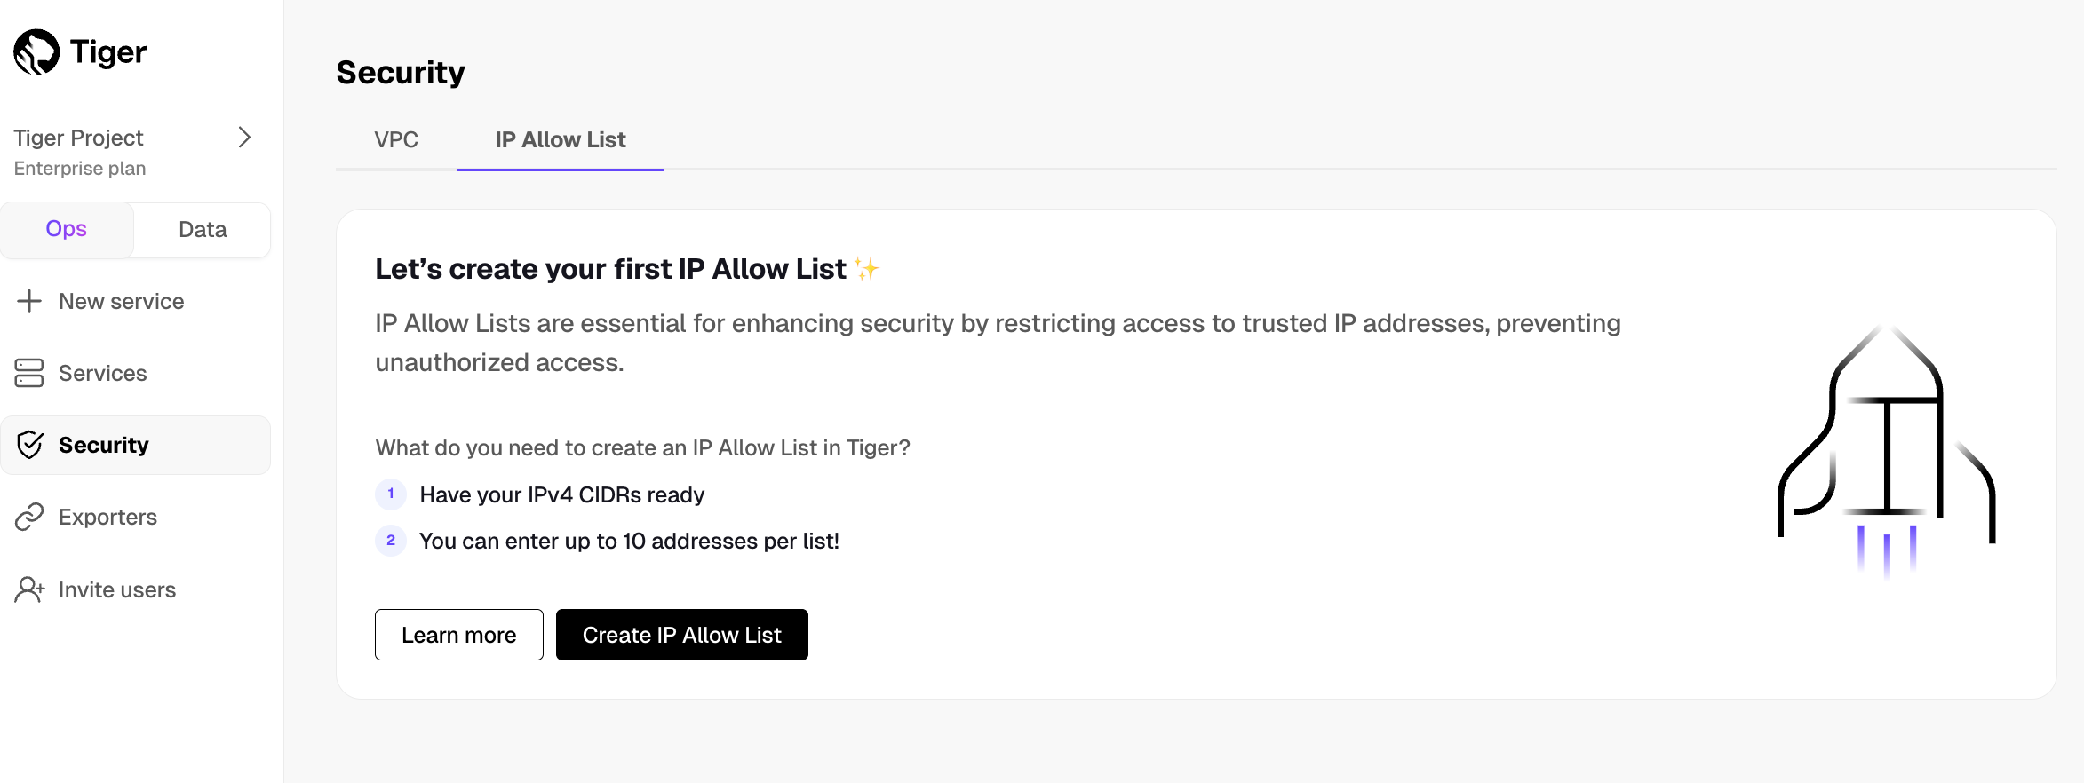Open the Tiger Project switcher
Screen dimensions: 2084x783
pos(78,138)
